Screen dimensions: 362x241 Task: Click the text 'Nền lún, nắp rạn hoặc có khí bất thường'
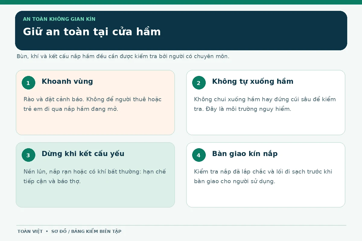pos(82,172)
